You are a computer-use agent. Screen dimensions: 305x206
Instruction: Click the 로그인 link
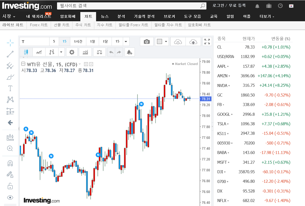218,5
